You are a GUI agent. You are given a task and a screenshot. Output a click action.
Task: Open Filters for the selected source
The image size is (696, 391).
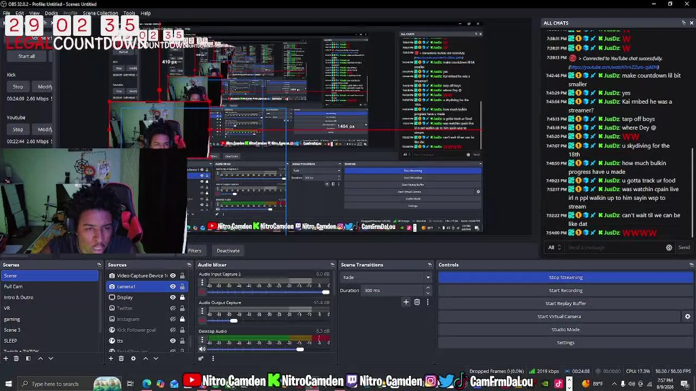tap(195, 251)
